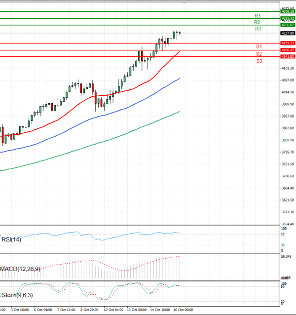Click the 4306.18 green price tag
Image resolution: width=296 pixels, height=315 pixels.
pos(287,11)
